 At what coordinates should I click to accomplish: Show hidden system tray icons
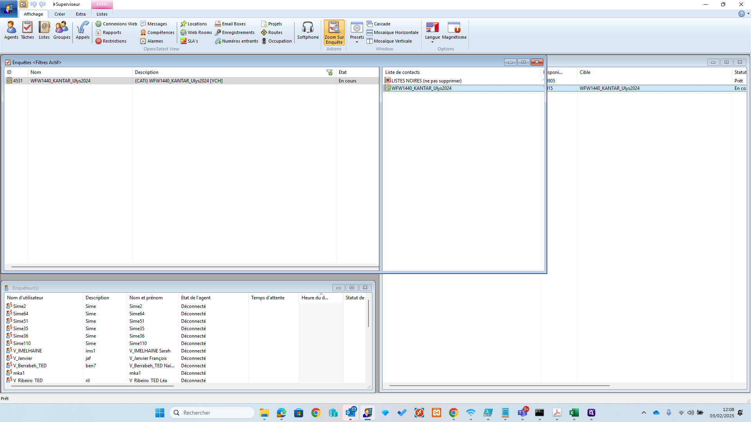point(643,413)
